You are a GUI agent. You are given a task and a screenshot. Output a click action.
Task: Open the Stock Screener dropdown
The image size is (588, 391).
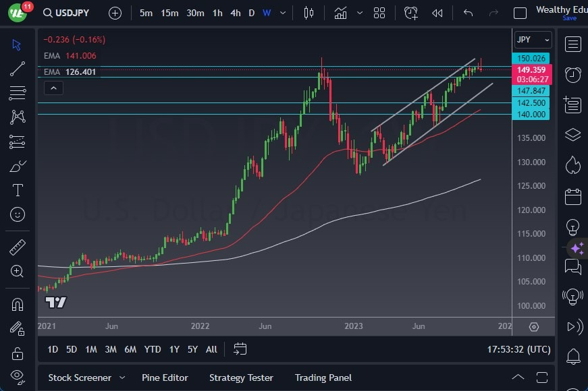[x=86, y=378]
